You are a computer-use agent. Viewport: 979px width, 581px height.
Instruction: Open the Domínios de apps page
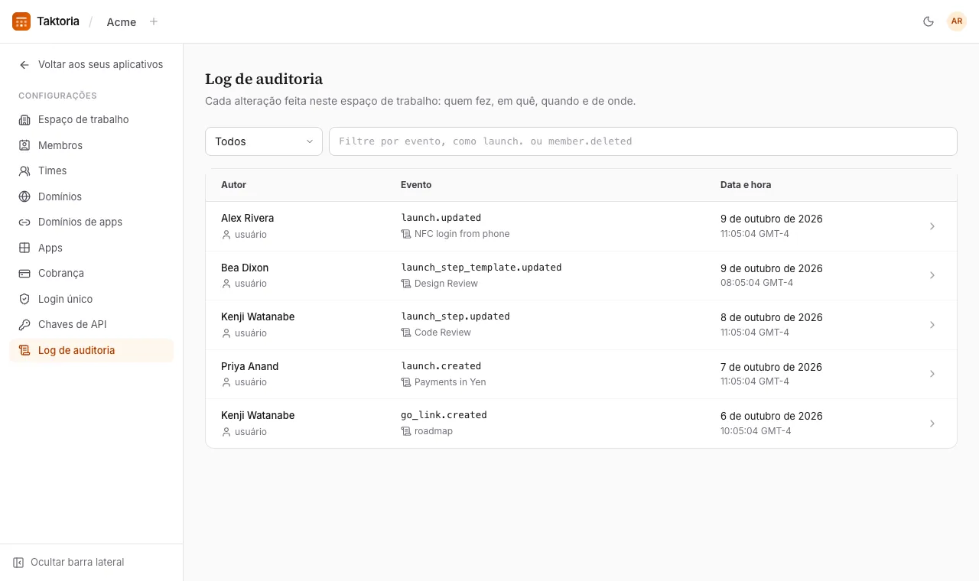point(92,222)
